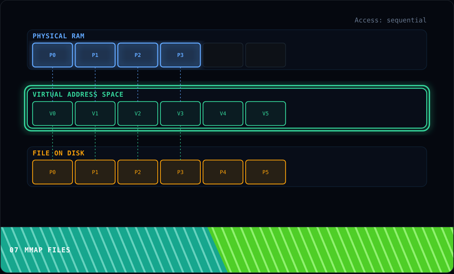Click the Access: sequential label
The image size is (454, 274).
click(390, 20)
